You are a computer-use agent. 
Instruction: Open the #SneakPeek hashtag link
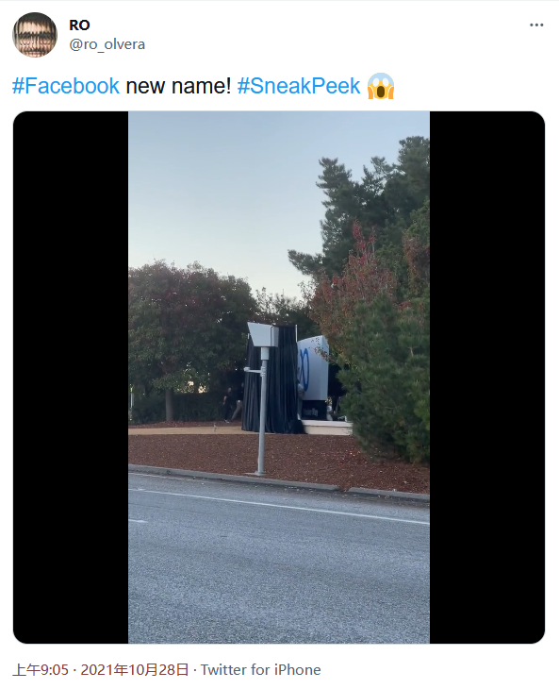(x=299, y=86)
